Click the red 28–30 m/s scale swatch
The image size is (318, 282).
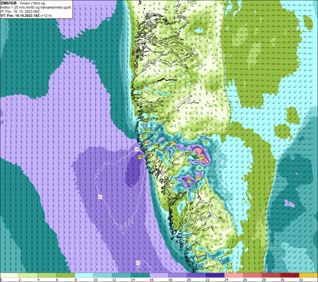click(271, 275)
